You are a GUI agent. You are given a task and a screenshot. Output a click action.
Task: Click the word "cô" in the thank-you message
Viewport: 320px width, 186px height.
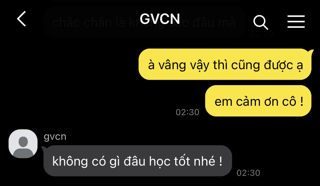click(289, 101)
